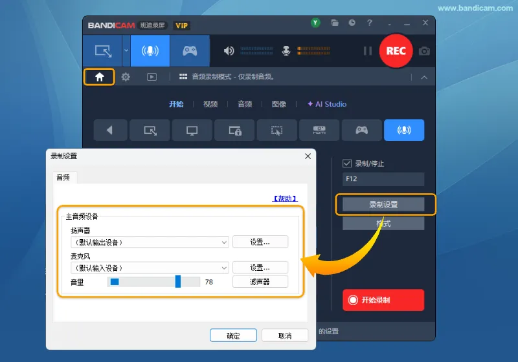Click the F12 hotkey field
Viewport: 518px width, 362px height.
tap(383, 179)
